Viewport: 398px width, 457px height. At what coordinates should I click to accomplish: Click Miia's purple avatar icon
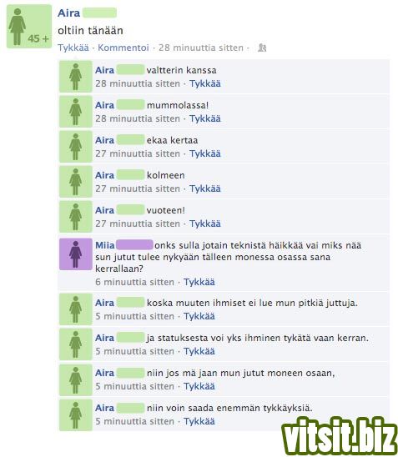[x=76, y=254]
